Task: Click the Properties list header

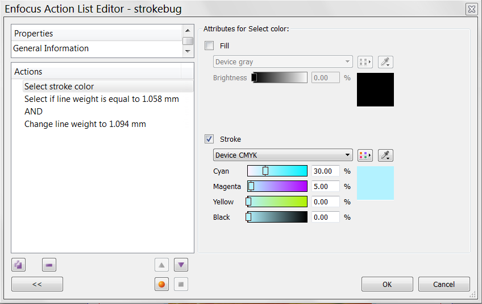Action: [x=97, y=33]
